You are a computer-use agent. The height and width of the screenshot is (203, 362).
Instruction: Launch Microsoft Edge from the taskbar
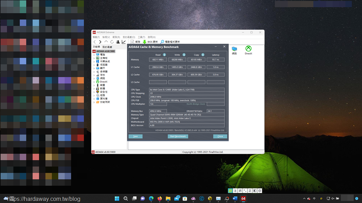pos(151,198)
